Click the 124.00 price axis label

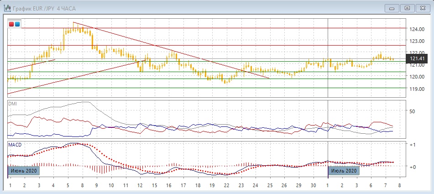tap(417, 29)
